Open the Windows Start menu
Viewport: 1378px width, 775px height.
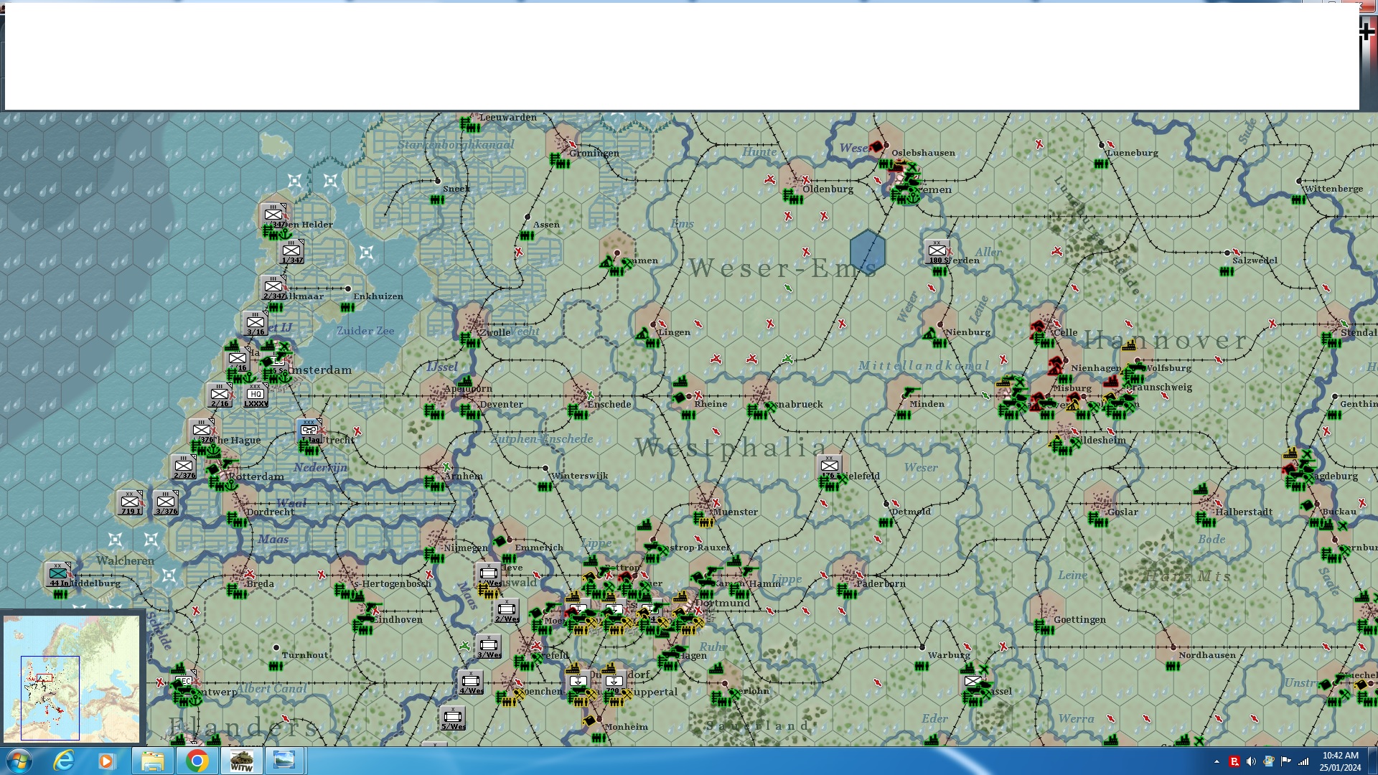coord(19,761)
